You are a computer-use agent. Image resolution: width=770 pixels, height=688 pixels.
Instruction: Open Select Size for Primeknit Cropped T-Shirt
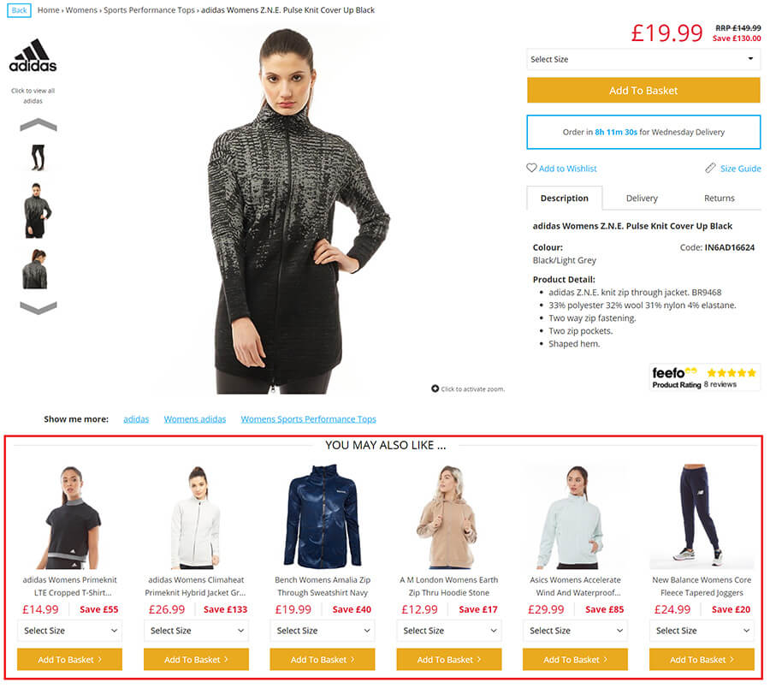pyautogui.click(x=70, y=631)
